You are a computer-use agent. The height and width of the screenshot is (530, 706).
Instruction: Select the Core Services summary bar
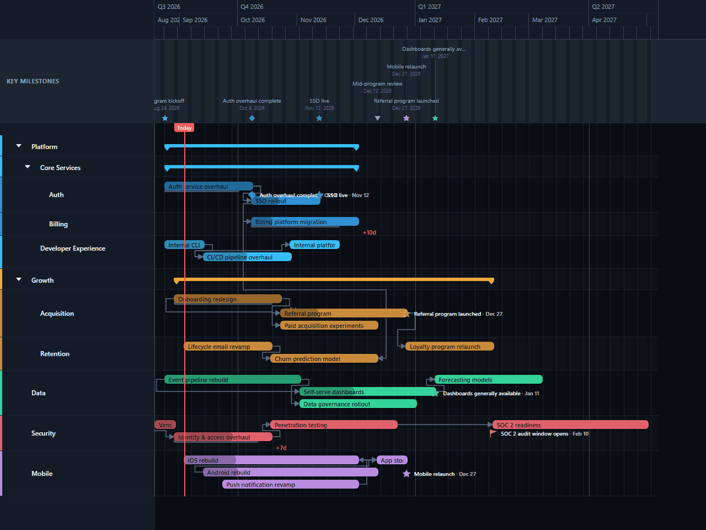click(262, 167)
